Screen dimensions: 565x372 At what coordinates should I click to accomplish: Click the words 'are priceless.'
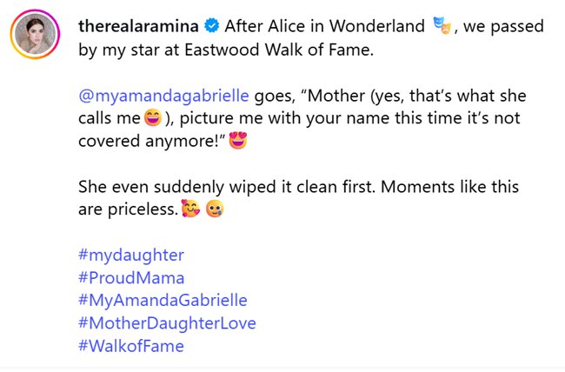point(129,209)
